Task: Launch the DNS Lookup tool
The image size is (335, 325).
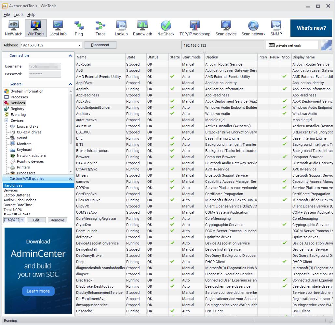Action: click(121, 28)
